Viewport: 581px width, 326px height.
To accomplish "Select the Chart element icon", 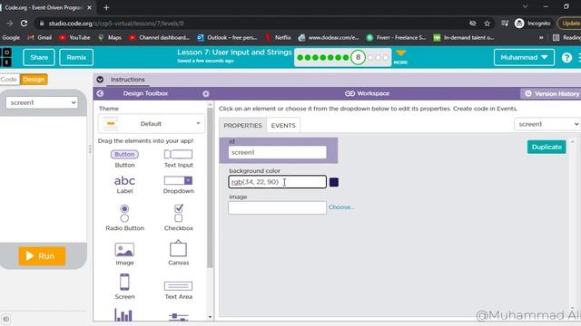I will coord(123,315).
